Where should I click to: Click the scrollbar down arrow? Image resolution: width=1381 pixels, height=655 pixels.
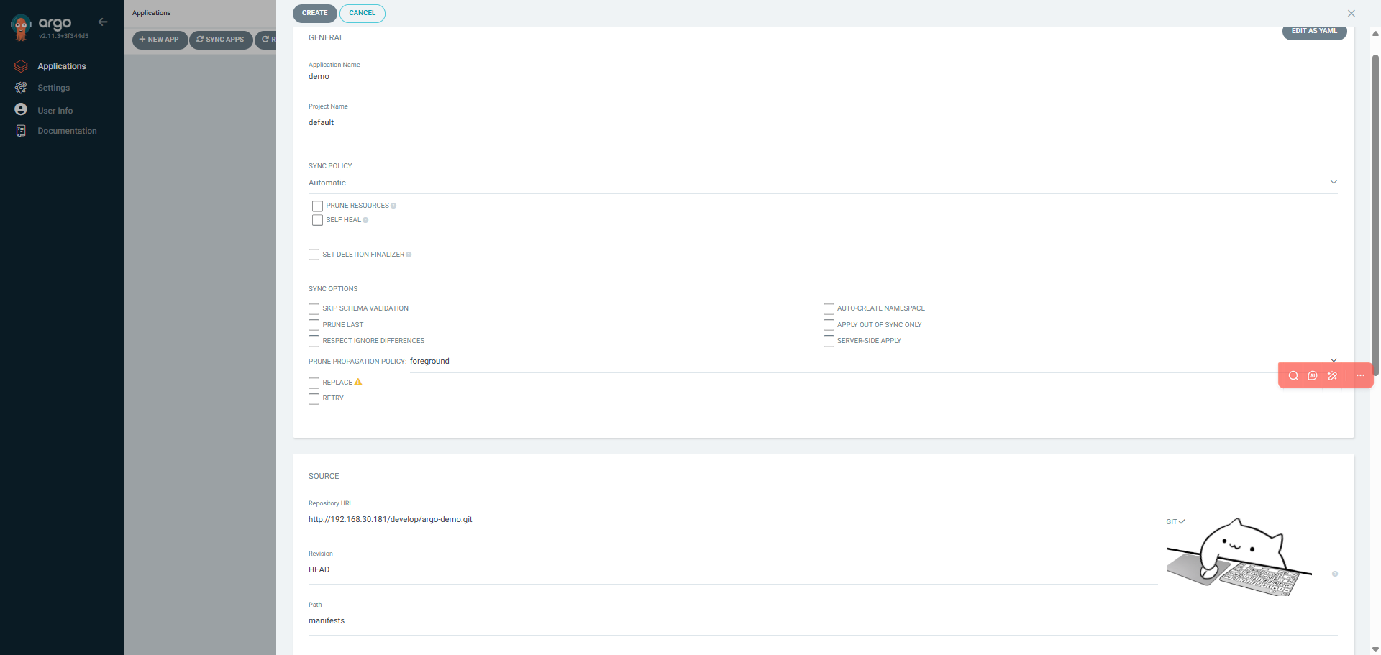coord(1375,649)
